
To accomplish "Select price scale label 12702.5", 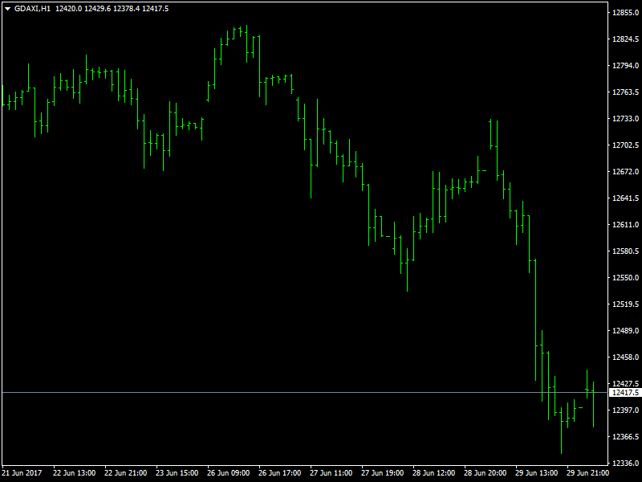I will point(625,145).
